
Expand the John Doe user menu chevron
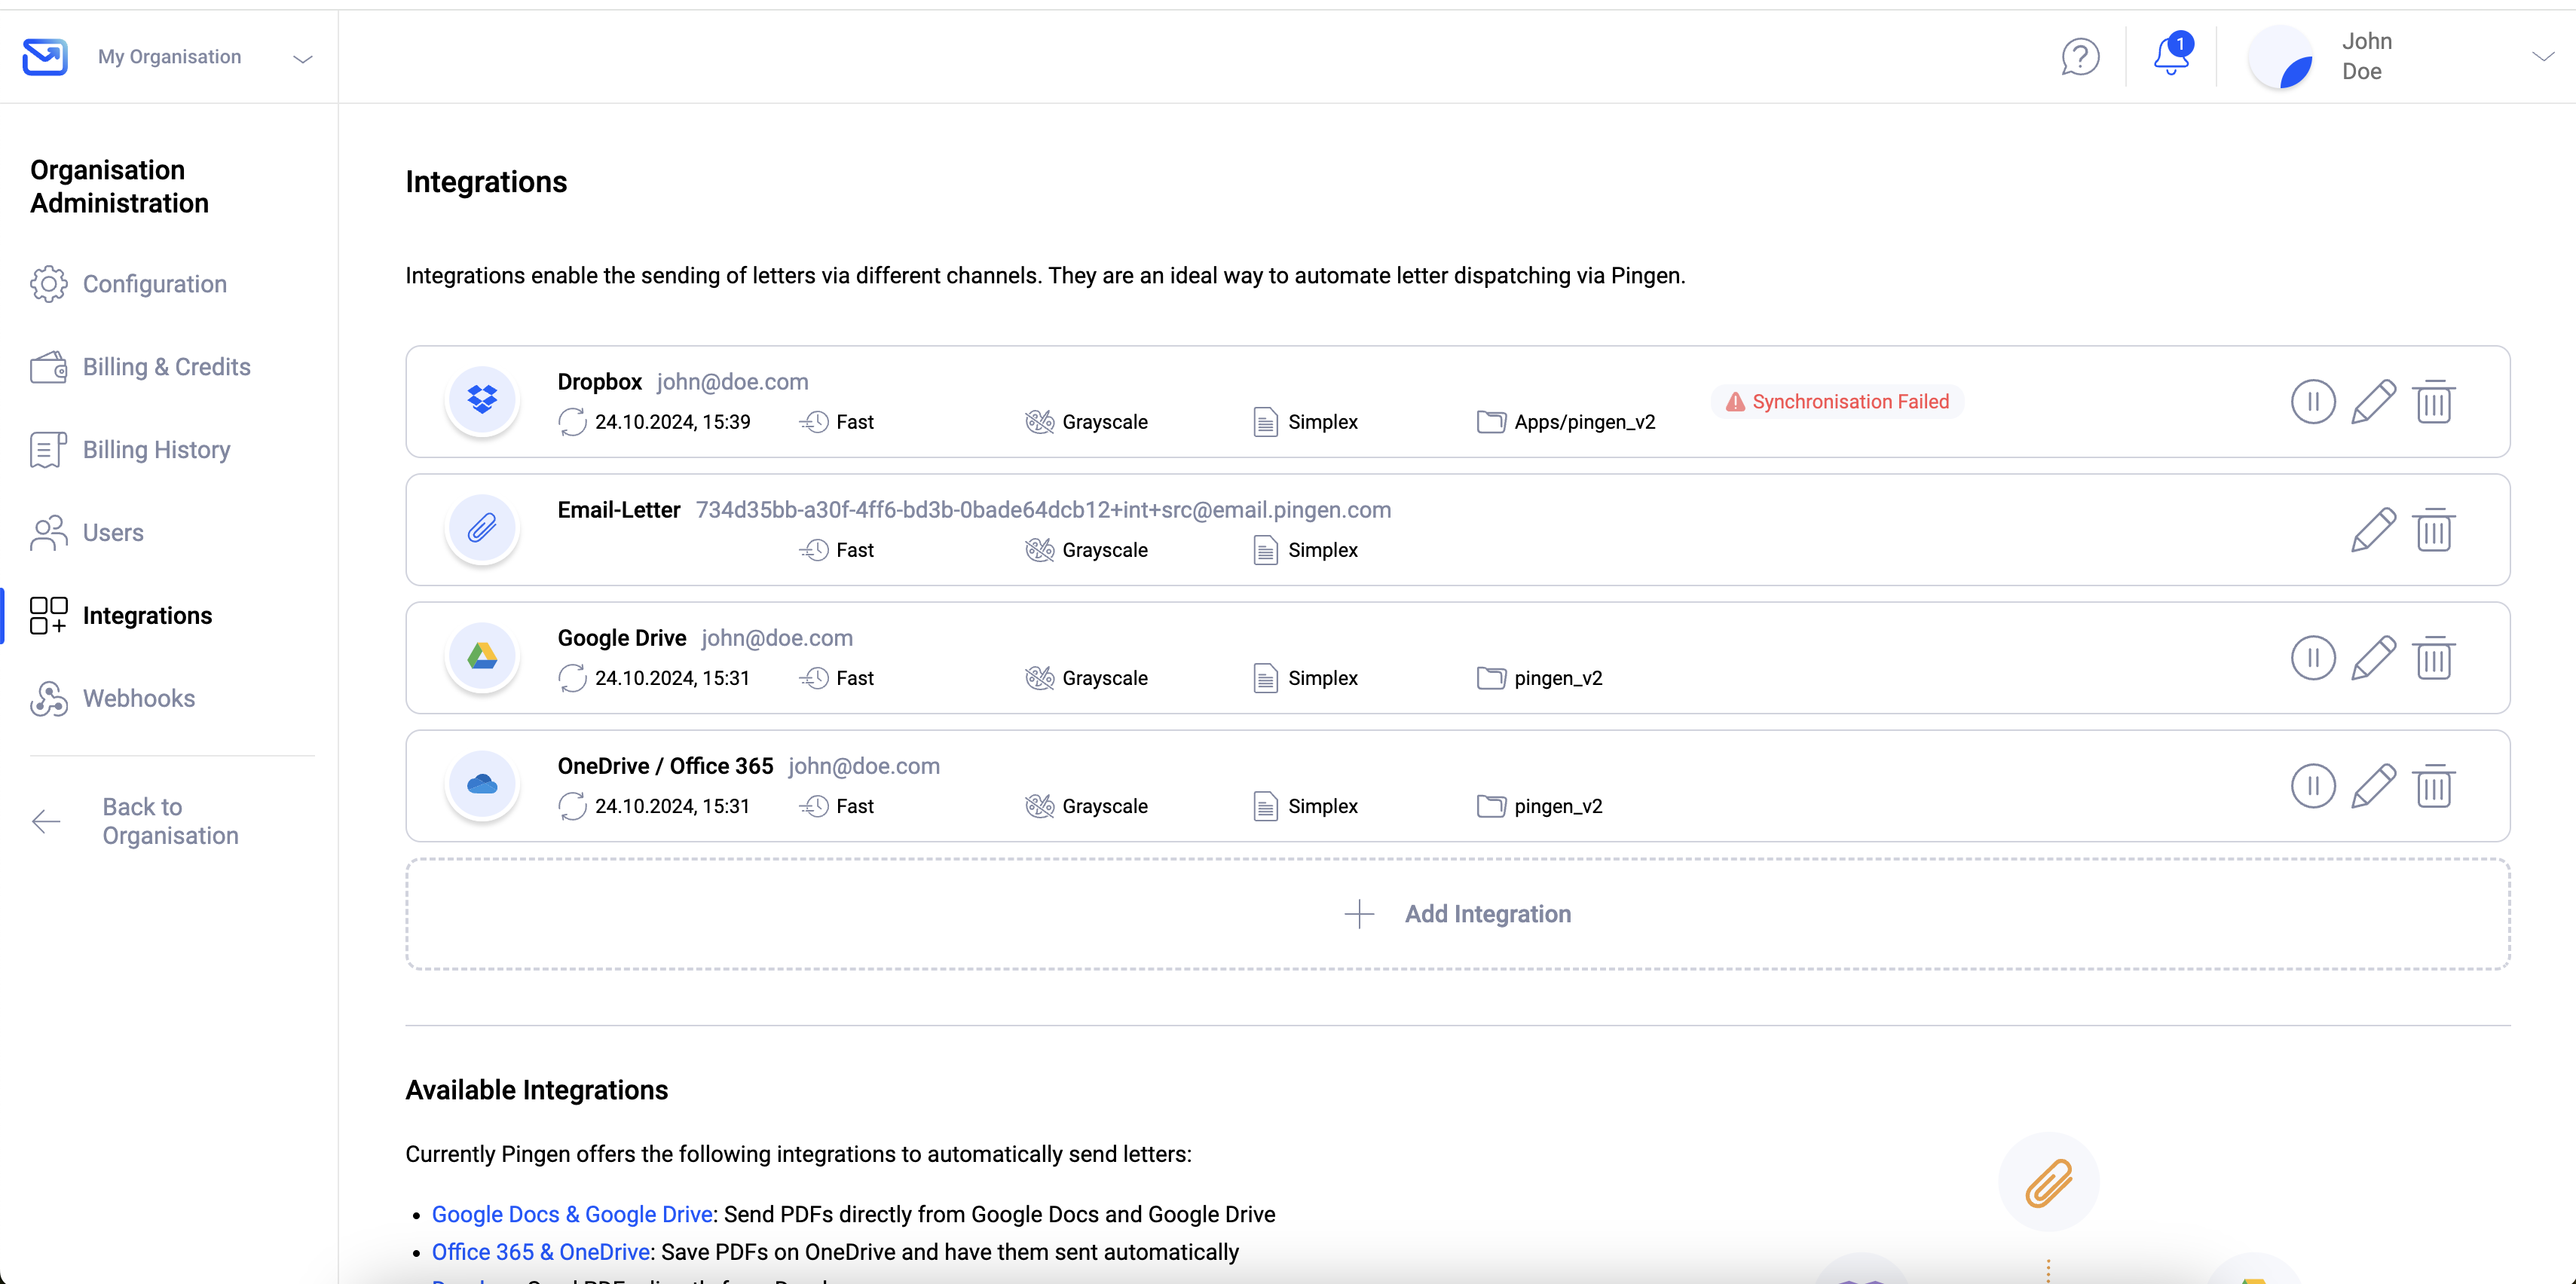[x=2543, y=57]
